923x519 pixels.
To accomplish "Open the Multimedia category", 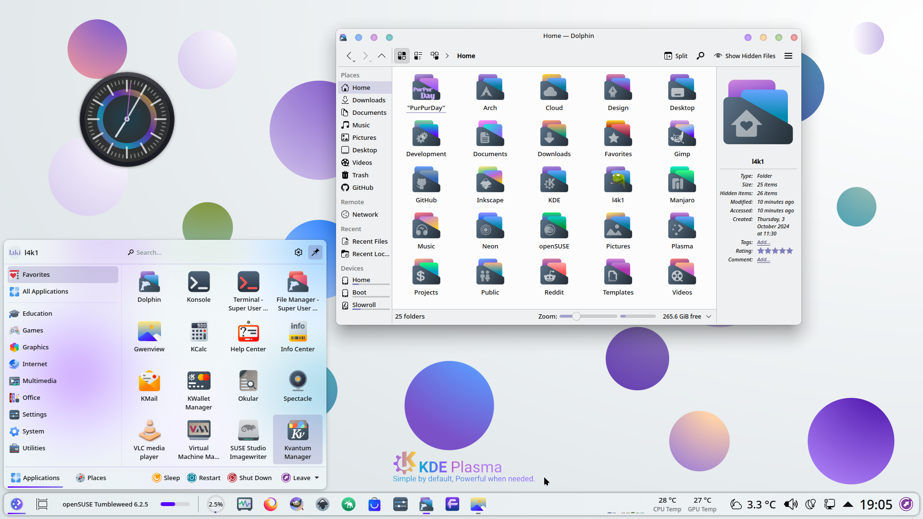I will (x=63, y=381).
